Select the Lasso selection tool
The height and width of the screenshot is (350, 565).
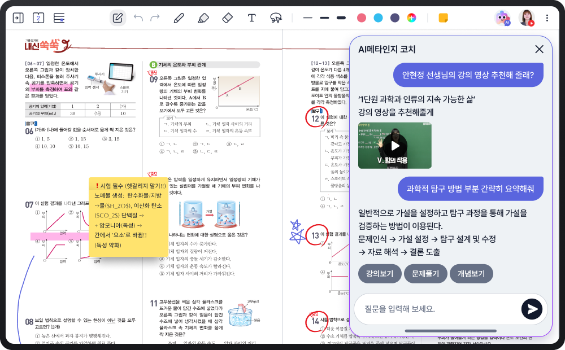pyautogui.click(x=276, y=17)
